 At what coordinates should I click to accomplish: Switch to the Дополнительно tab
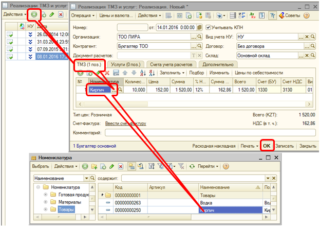218,65
